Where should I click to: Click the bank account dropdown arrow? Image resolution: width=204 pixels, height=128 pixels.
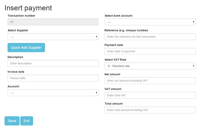194,22
